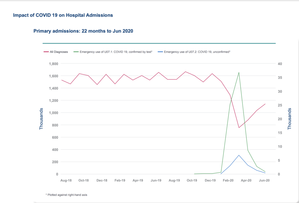Viewport: 299px width, 203px height.
Task: Click the "200" left axis tick label
Action: (55, 162)
